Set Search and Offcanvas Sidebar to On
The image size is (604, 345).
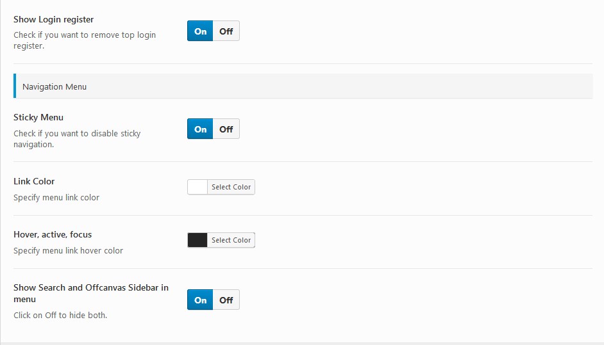(x=200, y=300)
